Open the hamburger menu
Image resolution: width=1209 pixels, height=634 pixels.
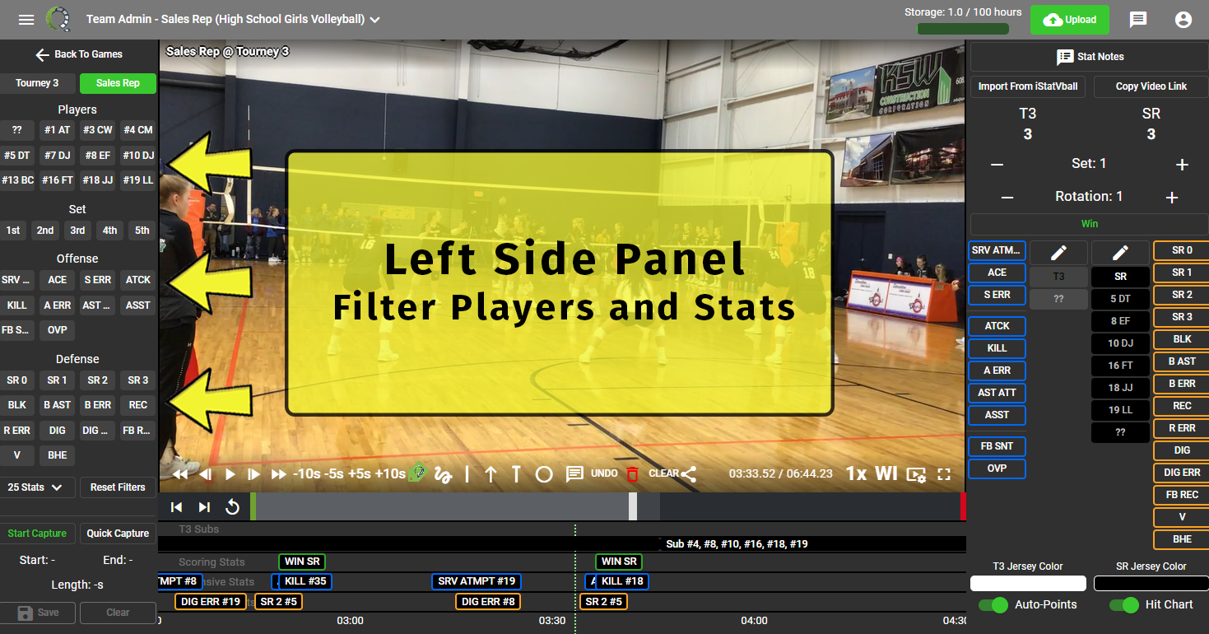(x=26, y=19)
